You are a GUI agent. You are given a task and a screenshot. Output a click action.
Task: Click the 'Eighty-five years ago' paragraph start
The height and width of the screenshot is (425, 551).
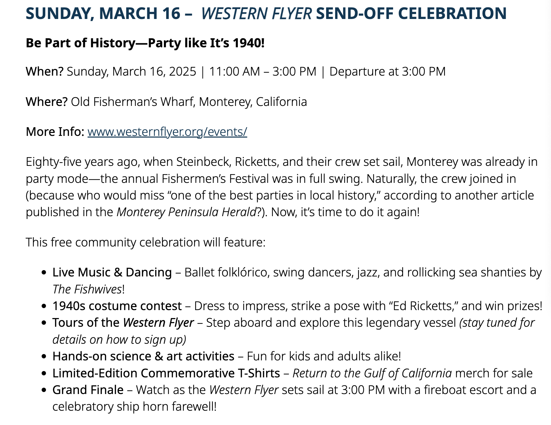tap(80, 162)
